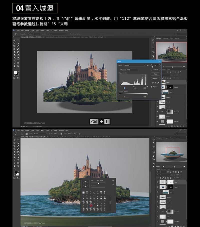
Task: Pick the white point eyedropper in Levels dialog
Action: coord(158,83)
